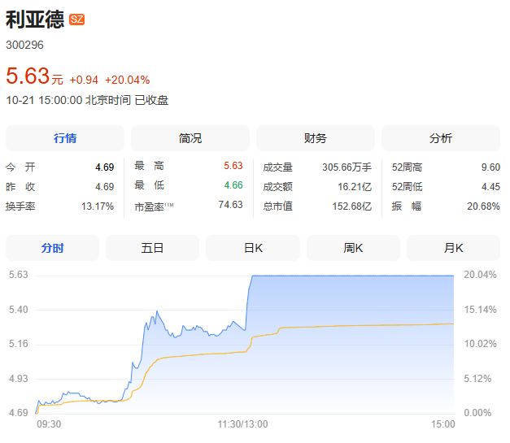This screenshot has height=443, width=510.
Task: Click the +20.04% percentage change
Action: (127, 80)
